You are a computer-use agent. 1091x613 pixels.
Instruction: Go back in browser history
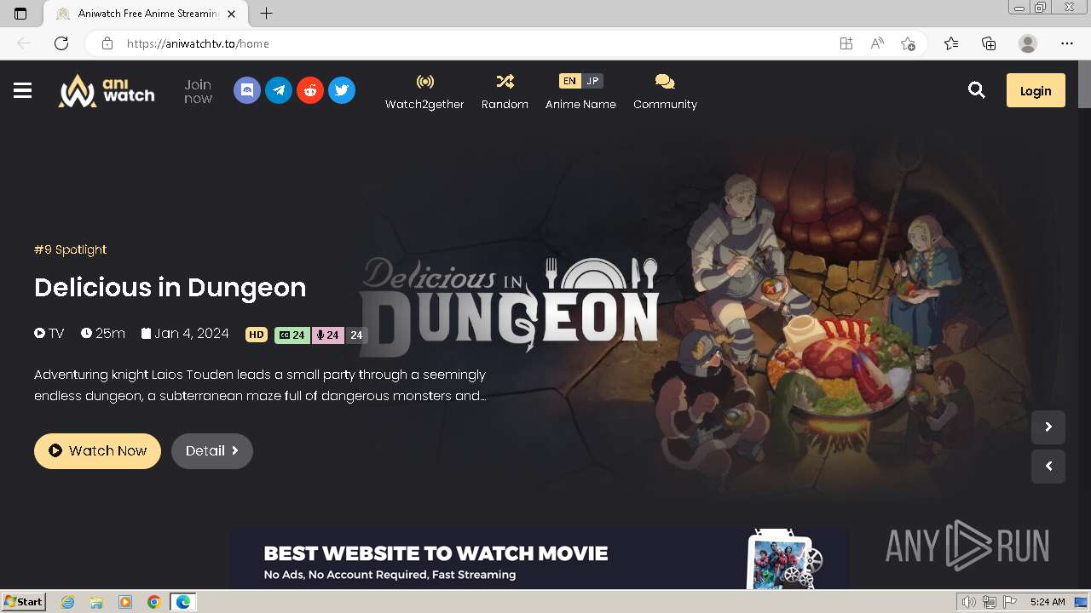24,43
